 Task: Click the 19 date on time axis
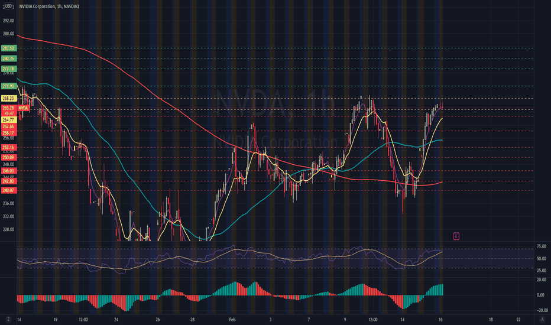pos(56,320)
